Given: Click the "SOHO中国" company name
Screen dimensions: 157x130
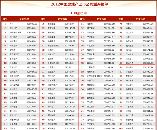Looking at the screenshot, I should pyautogui.click(x=14, y=80).
